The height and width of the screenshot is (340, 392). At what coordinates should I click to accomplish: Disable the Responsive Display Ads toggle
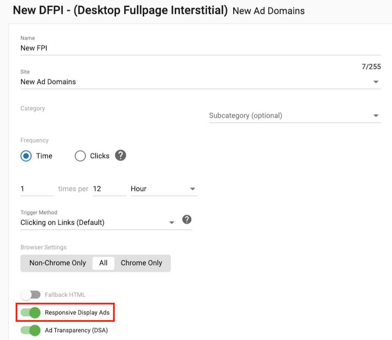click(x=31, y=313)
